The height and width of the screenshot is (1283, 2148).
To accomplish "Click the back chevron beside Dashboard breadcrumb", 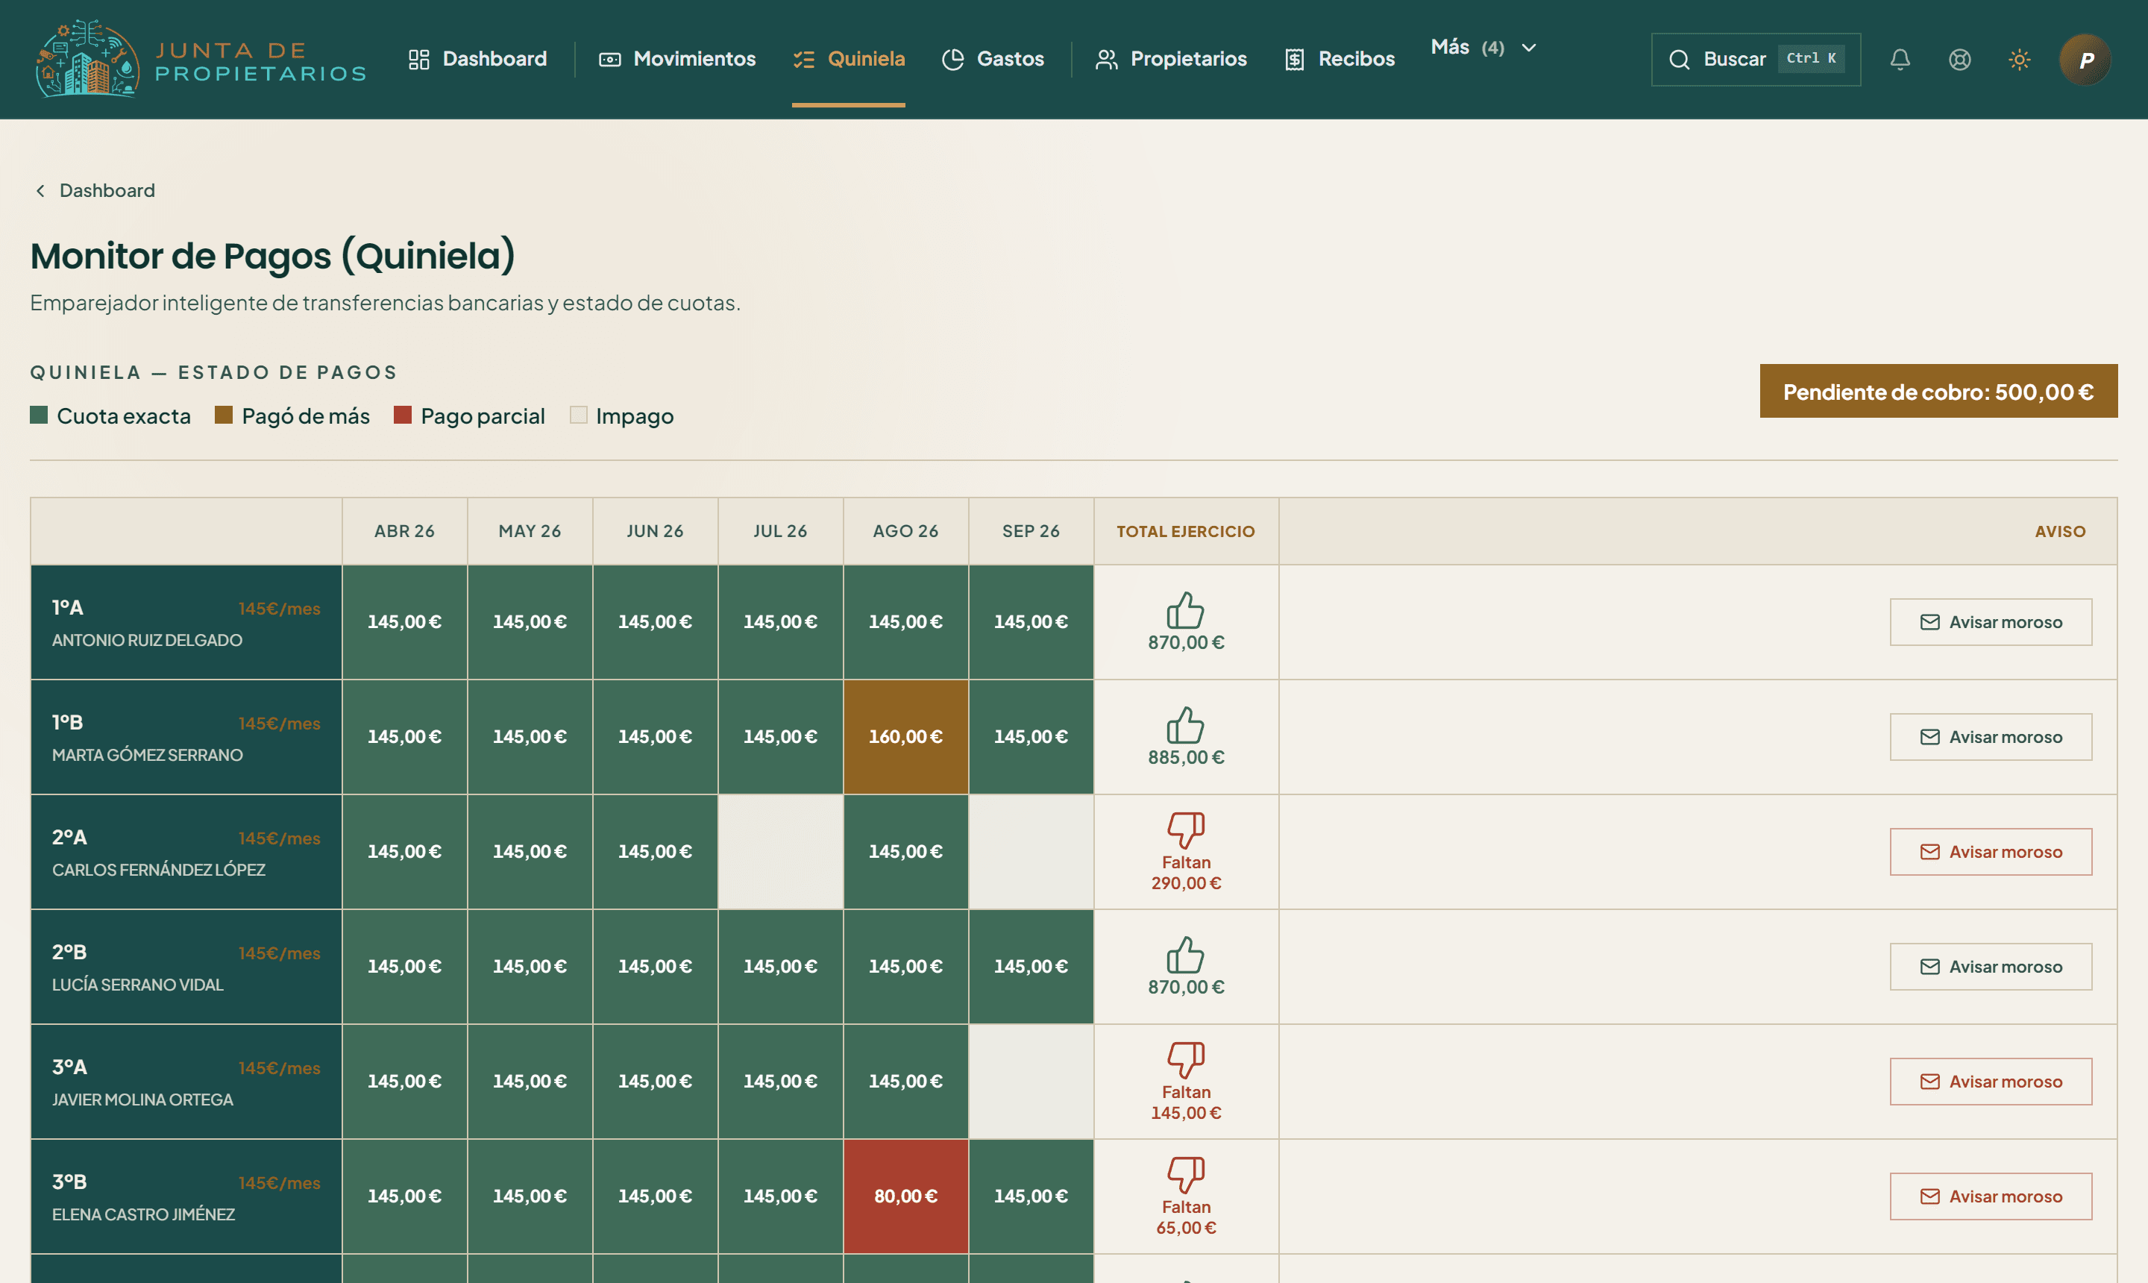I will point(40,190).
